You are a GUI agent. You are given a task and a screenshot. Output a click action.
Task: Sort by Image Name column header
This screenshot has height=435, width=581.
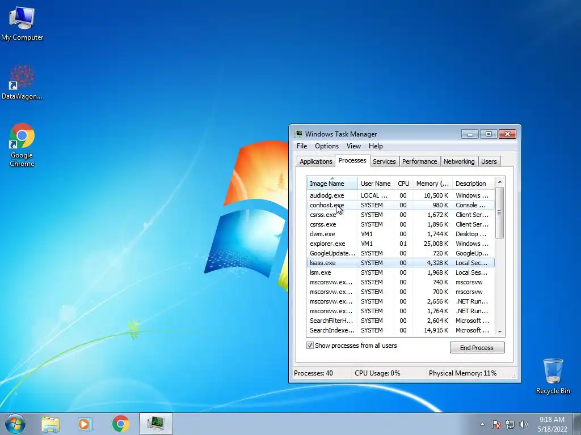point(332,184)
